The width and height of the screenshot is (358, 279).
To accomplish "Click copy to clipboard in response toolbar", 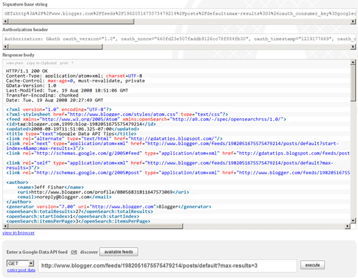I will 42,63.
